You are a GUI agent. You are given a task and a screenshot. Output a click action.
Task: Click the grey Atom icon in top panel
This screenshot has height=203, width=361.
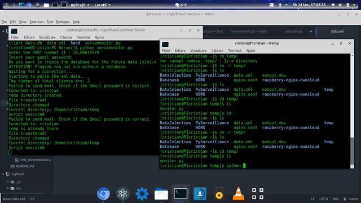pyautogui.click(x=38, y=5)
